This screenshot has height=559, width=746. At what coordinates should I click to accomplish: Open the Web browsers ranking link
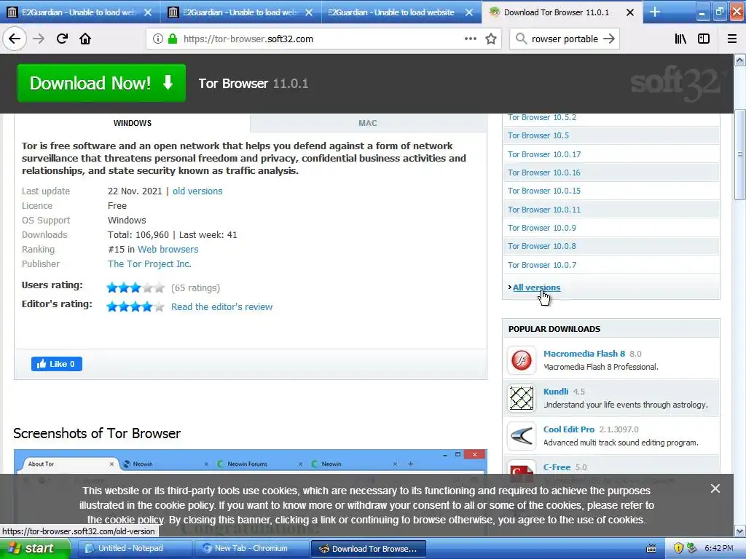click(168, 250)
